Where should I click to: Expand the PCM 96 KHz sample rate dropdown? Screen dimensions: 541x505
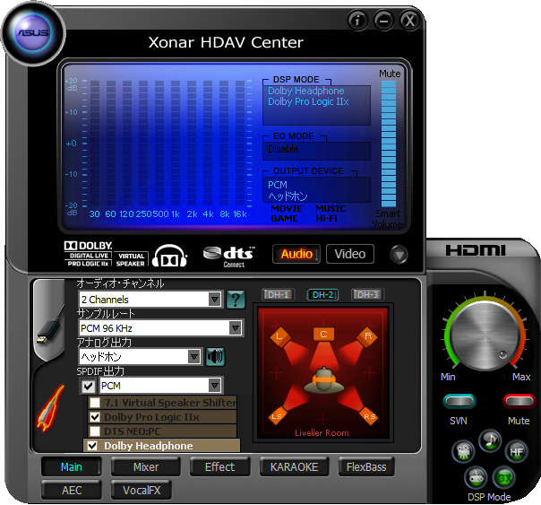pyautogui.click(x=235, y=328)
